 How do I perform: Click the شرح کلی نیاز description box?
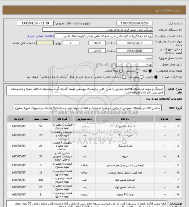[x=85, y=91]
